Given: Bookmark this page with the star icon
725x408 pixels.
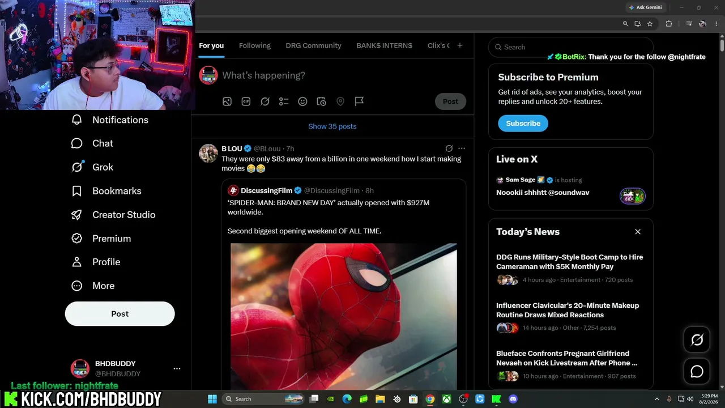Looking at the screenshot, I should click(x=650, y=24).
